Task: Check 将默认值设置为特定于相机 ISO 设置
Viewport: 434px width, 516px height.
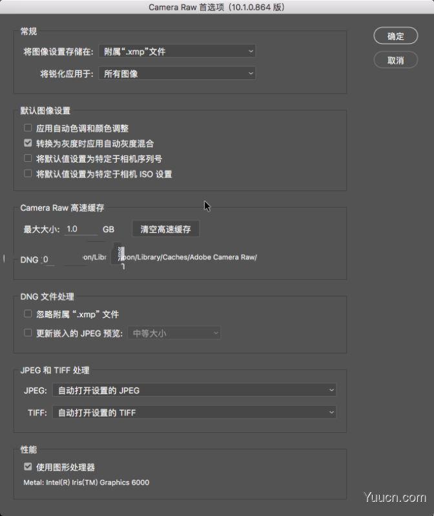Action: (x=28, y=174)
